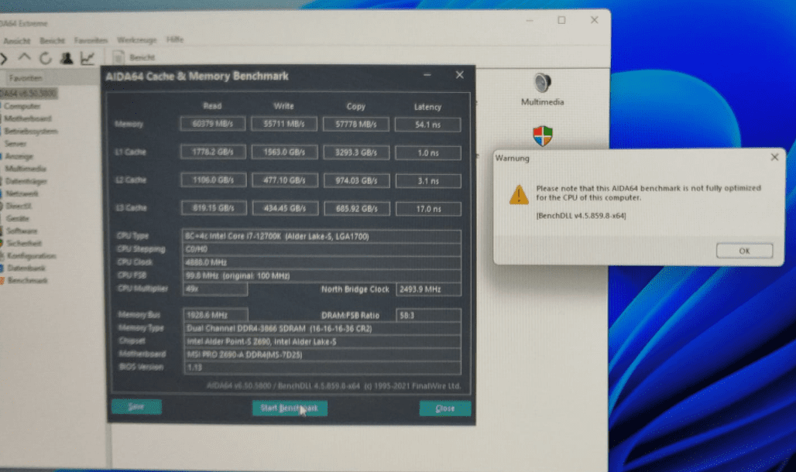
Task: Click the Memory Write value 55711 MB/s
Action: pyautogui.click(x=284, y=124)
